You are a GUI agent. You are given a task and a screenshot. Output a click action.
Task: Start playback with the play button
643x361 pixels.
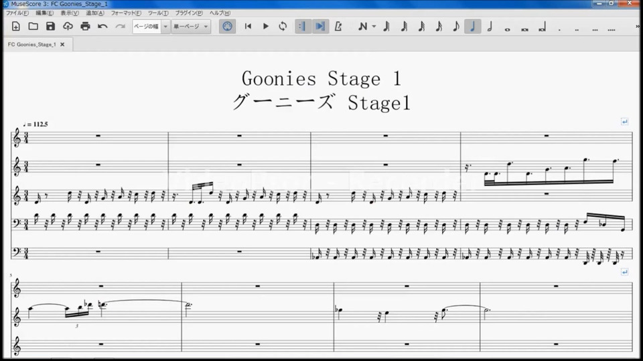(265, 27)
